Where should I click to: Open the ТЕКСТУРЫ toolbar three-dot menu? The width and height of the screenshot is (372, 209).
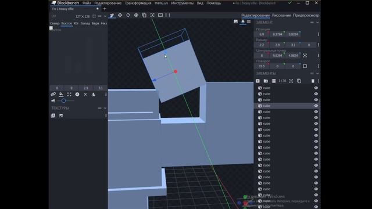(106, 116)
